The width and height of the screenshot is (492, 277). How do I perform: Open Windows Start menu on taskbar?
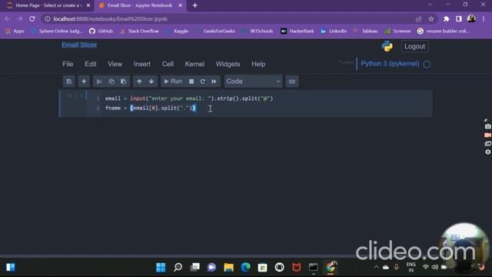(x=161, y=267)
